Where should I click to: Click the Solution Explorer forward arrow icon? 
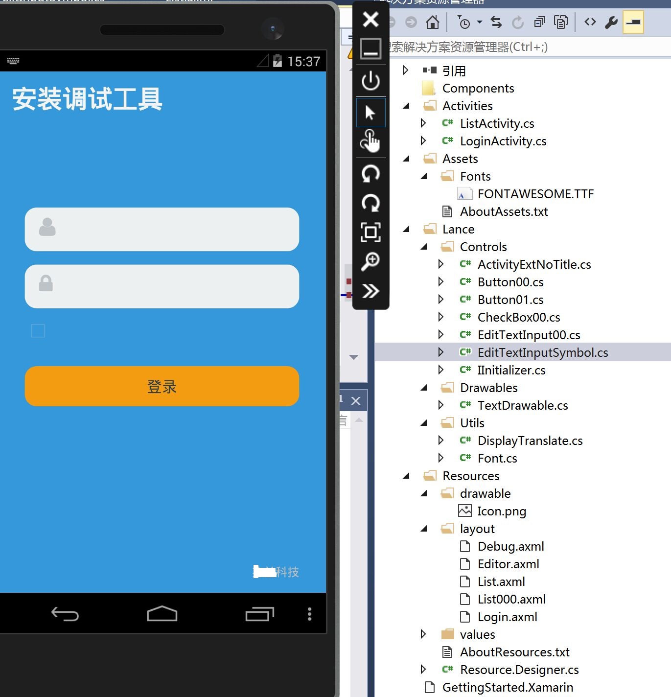click(412, 22)
